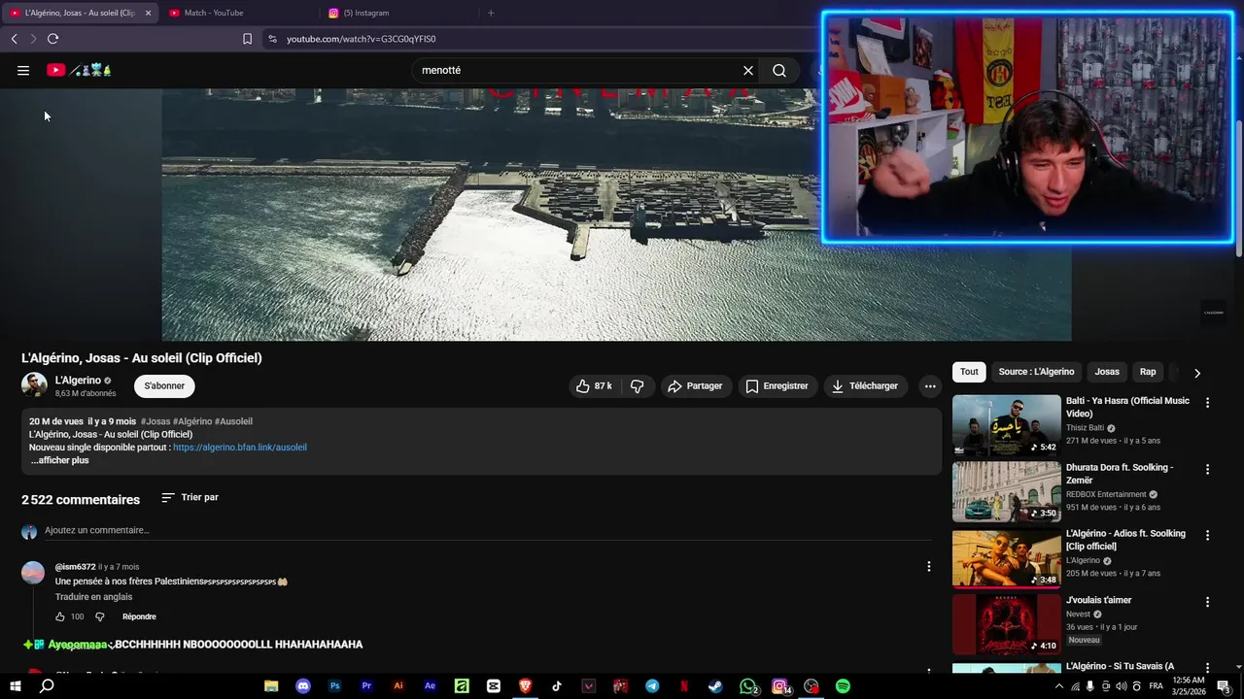Open options for Dhurata Dora - Zemër video

1208,469
